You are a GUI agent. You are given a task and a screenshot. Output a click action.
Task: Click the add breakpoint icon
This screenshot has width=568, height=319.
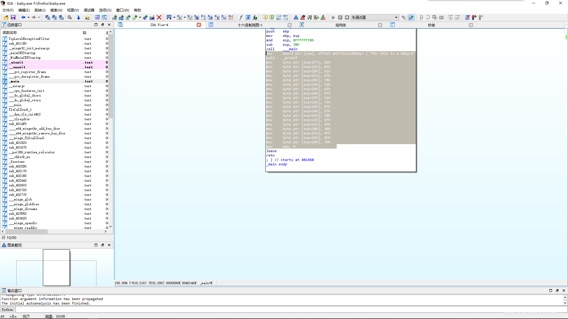(x=474, y=18)
